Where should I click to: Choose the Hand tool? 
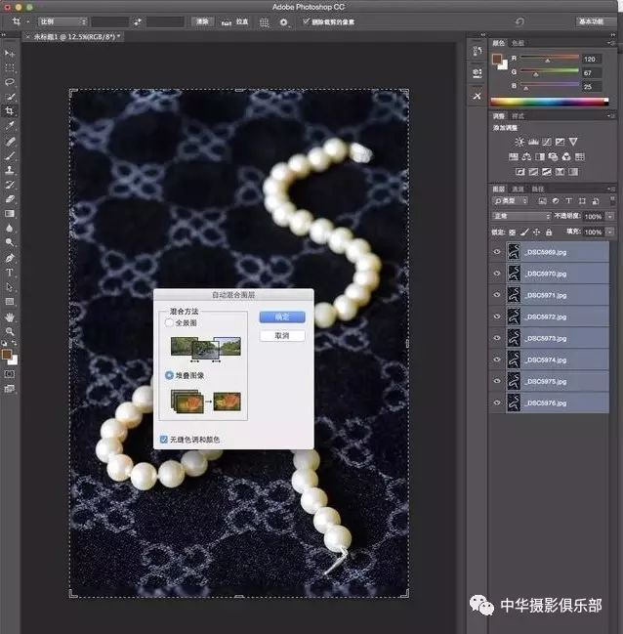coord(10,317)
